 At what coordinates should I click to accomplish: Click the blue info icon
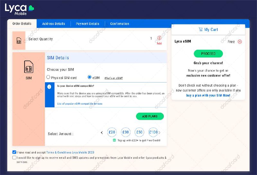49,87
